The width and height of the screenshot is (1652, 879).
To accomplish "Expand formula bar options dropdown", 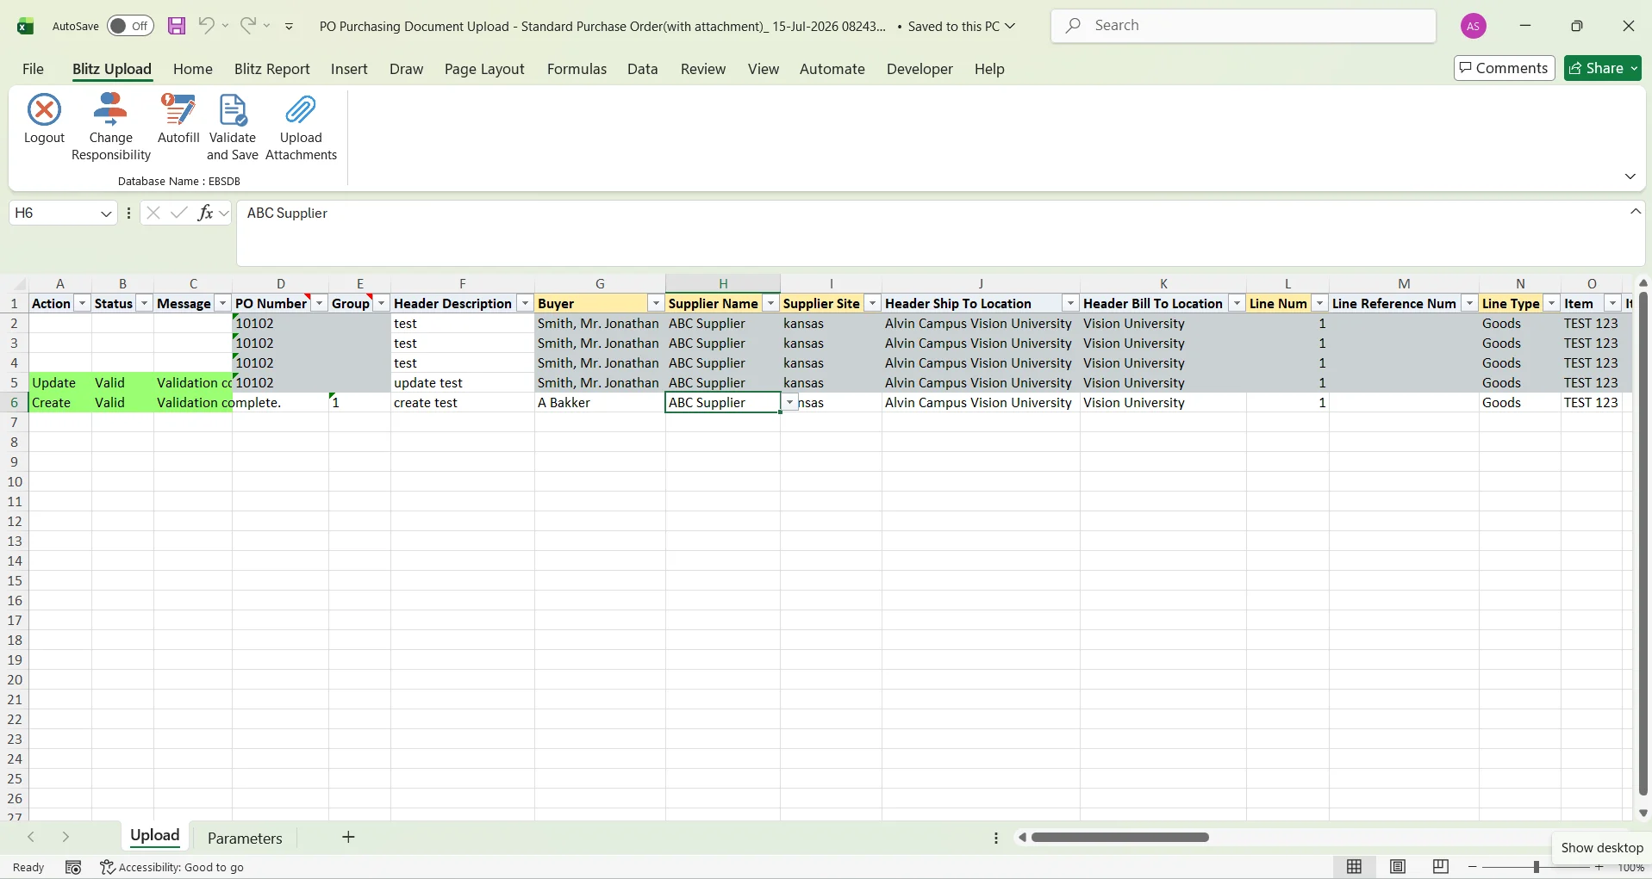I will (224, 213).
